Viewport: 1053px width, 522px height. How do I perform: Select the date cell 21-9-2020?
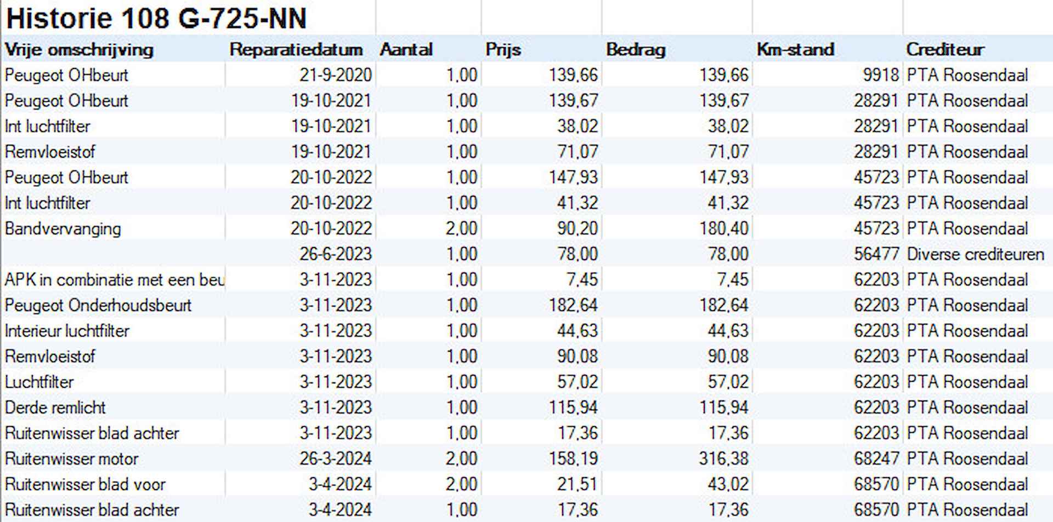tap(336, 75)
